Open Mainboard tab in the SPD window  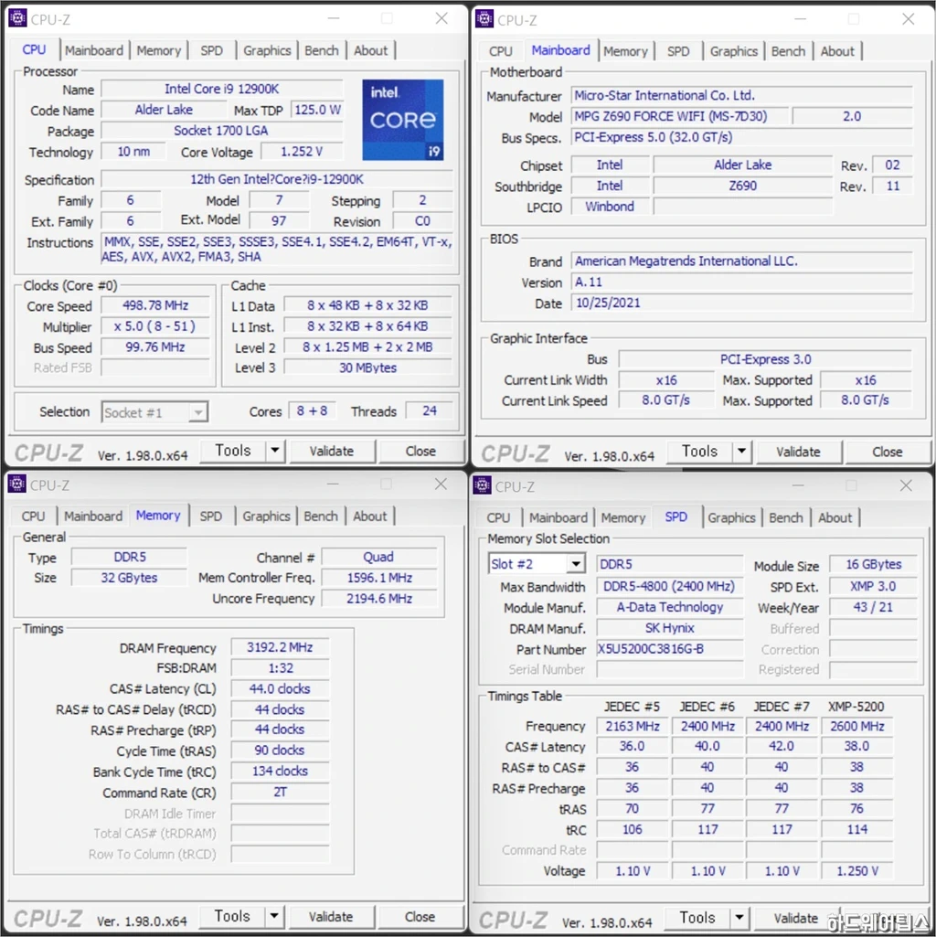558,518
